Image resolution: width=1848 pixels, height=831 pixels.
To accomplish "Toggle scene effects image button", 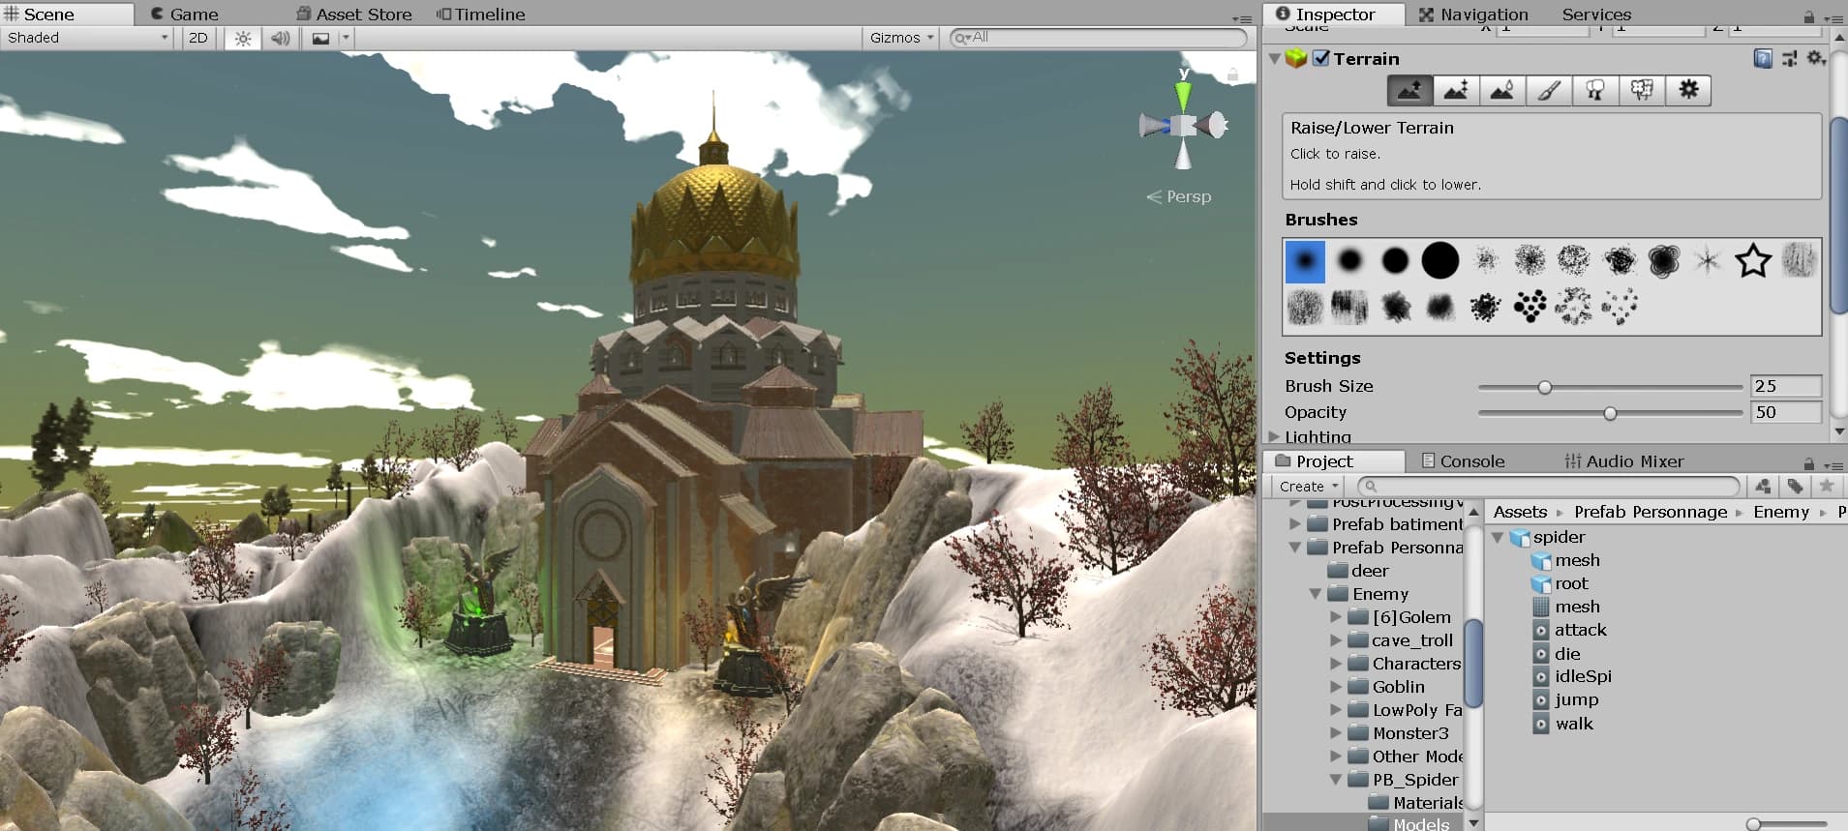I will click(320, 38).
